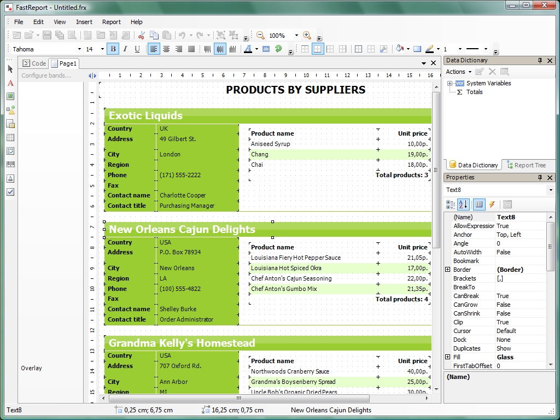This screenshot has width=560, height=420.
Task: Open the Text8 object selector dropdown
Action: click(550, 190)
